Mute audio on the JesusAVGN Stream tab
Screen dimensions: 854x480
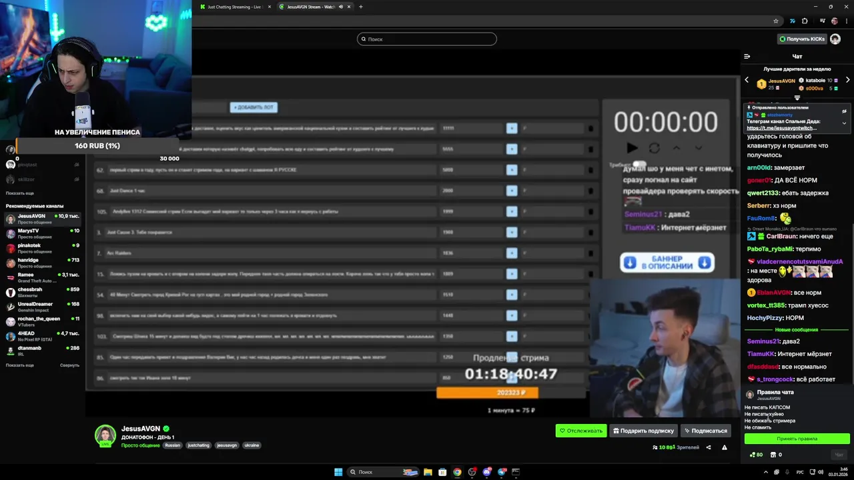click(x=341, y=7)
